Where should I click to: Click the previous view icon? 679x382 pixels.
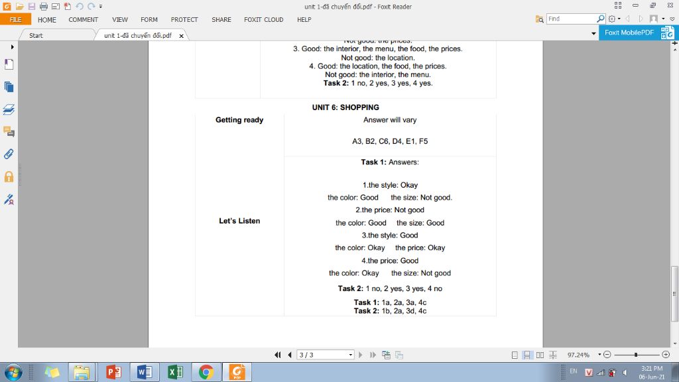coord(387,355)
